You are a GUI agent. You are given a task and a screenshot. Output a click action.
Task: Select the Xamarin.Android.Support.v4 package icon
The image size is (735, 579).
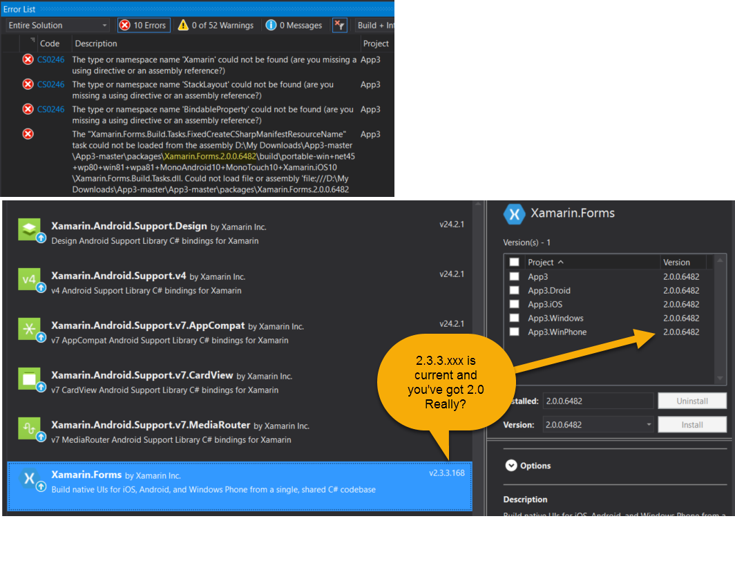30,279
